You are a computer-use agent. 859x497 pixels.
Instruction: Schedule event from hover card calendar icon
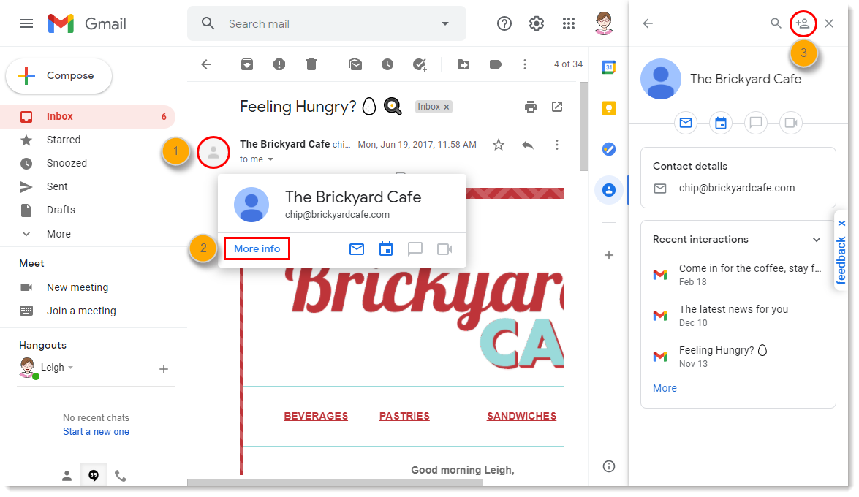pos(386,248)
